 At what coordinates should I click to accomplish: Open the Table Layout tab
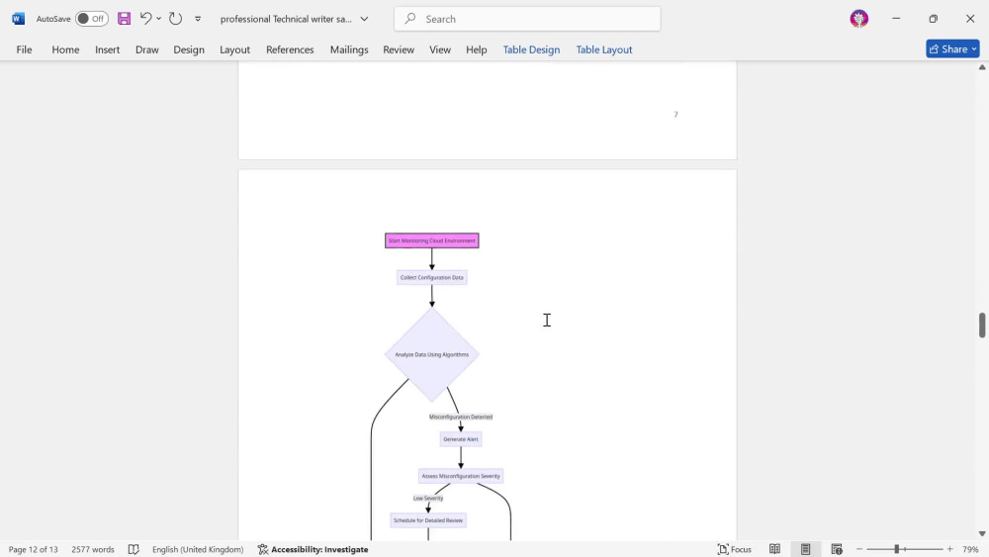[x=603, y=49]
